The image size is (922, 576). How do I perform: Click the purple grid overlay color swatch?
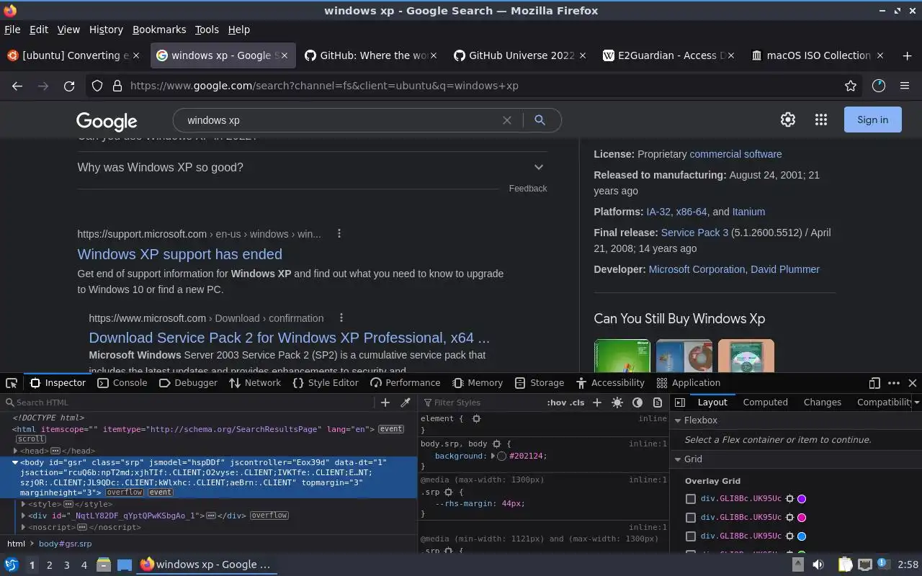802,498
